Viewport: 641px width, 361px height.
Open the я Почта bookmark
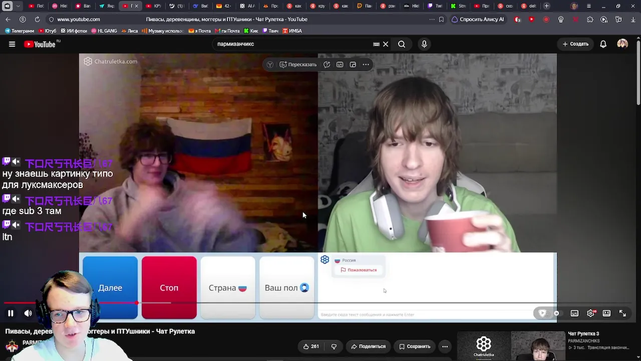coord(200,31)
